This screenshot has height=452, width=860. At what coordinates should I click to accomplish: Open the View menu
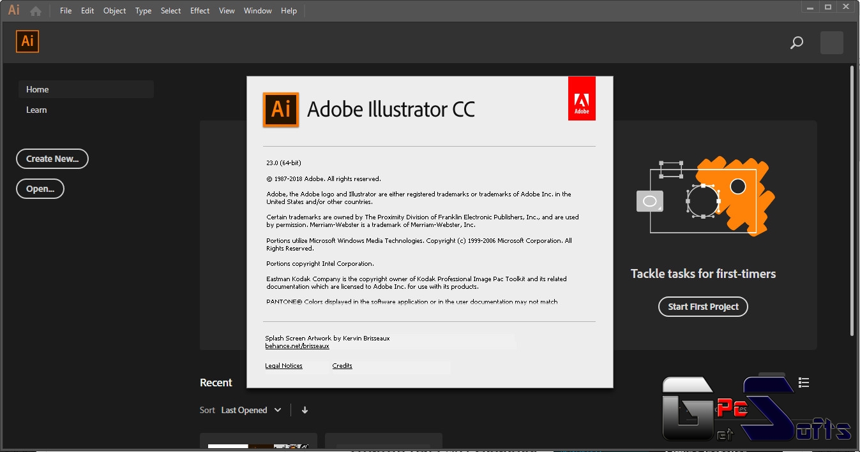(227, 11)
